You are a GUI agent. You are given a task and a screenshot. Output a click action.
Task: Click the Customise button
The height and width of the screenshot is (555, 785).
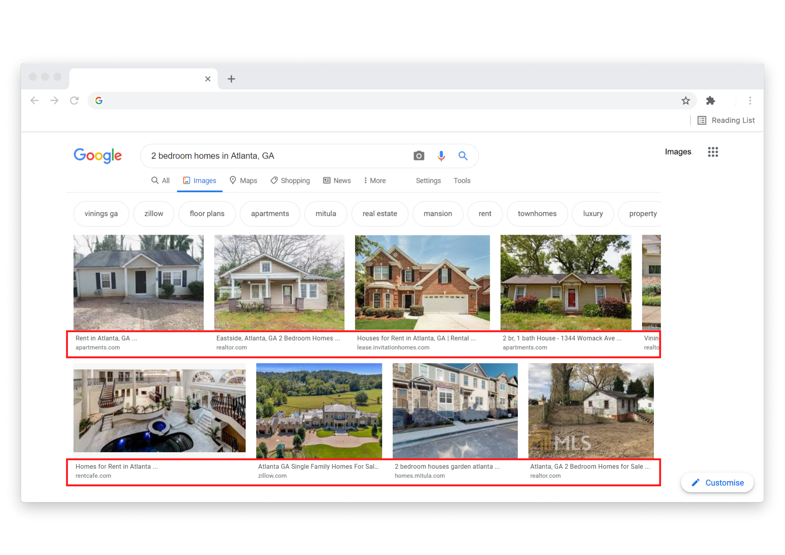pyautogui.click(x=717, y=483)
